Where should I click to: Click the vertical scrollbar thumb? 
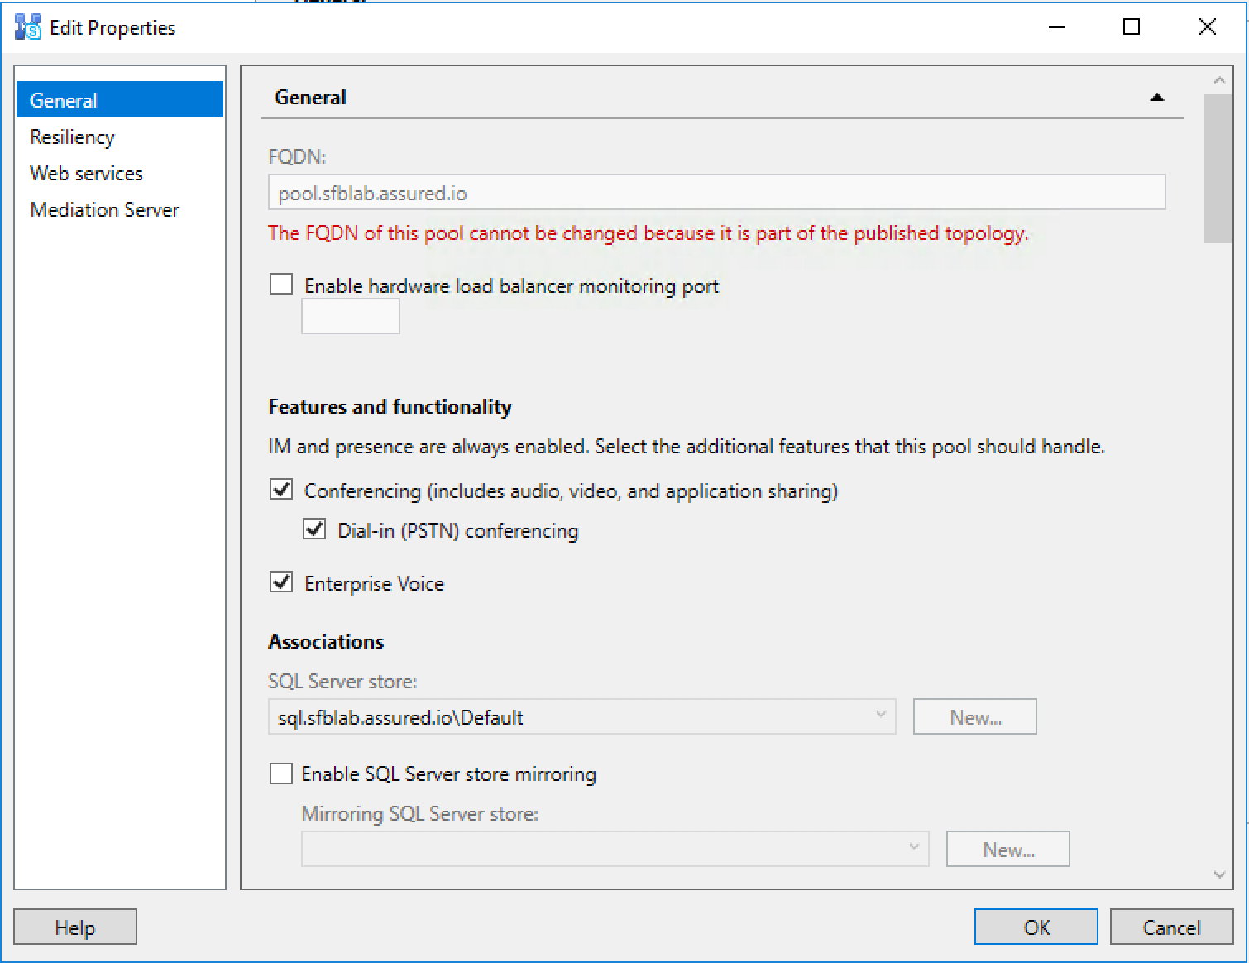pos(1218,169)
